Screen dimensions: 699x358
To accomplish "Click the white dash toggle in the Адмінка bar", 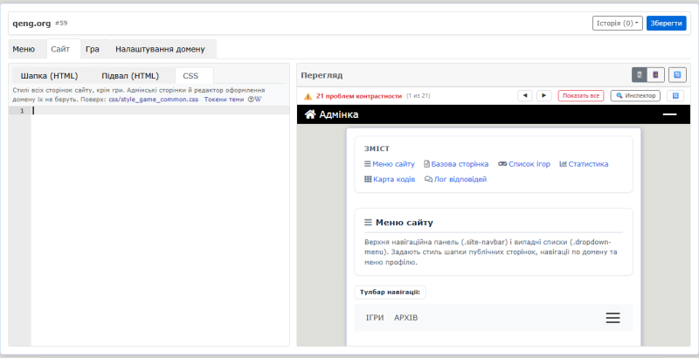I will click(x=669, y=114).
